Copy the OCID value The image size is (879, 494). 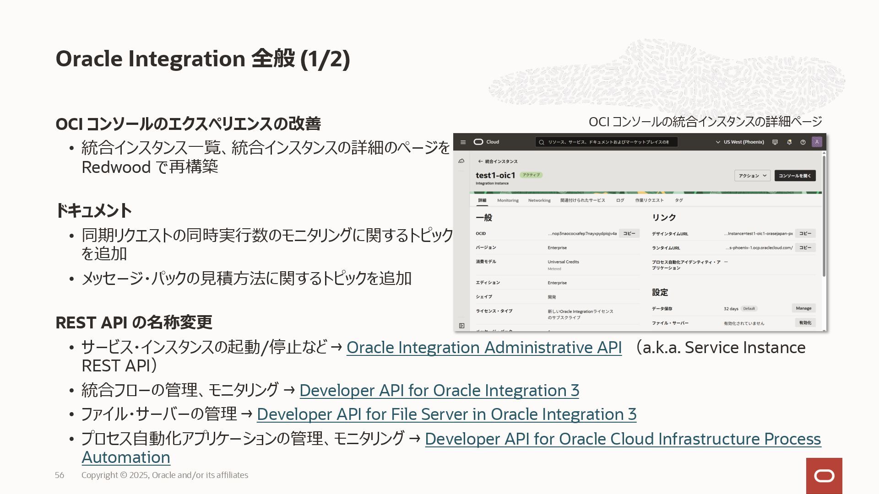click(x=629, y=233)
